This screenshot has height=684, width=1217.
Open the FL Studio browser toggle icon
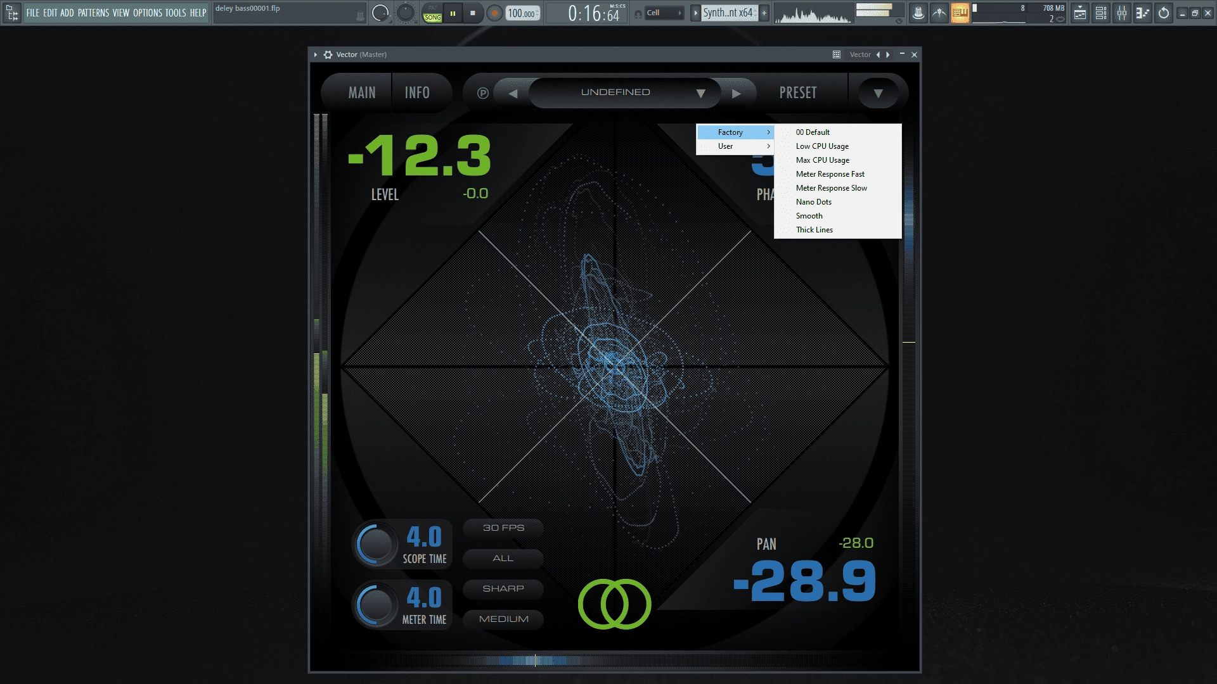(x=12, y=13)
